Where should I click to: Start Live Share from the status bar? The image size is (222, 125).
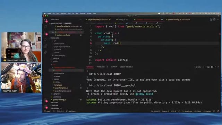71,111
